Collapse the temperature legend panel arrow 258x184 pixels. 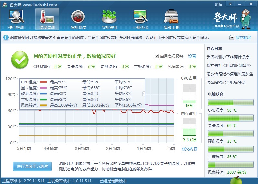[144, 94]
